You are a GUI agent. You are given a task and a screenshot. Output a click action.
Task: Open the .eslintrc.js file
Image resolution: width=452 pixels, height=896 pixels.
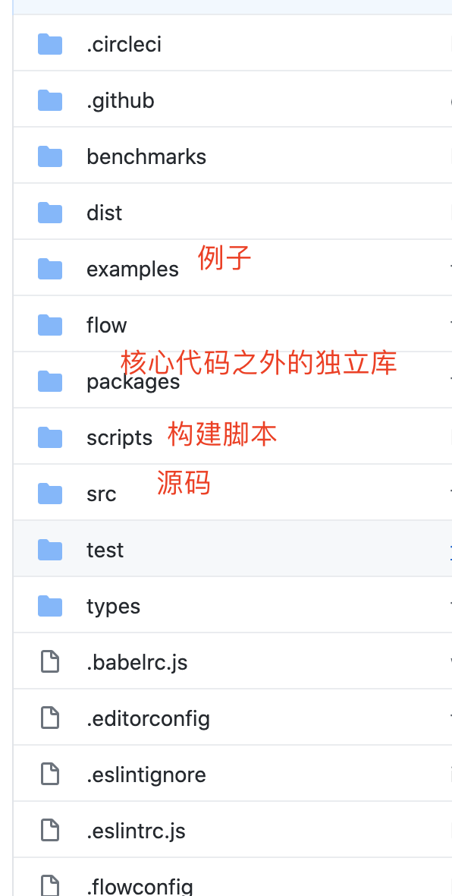(136, 830)
